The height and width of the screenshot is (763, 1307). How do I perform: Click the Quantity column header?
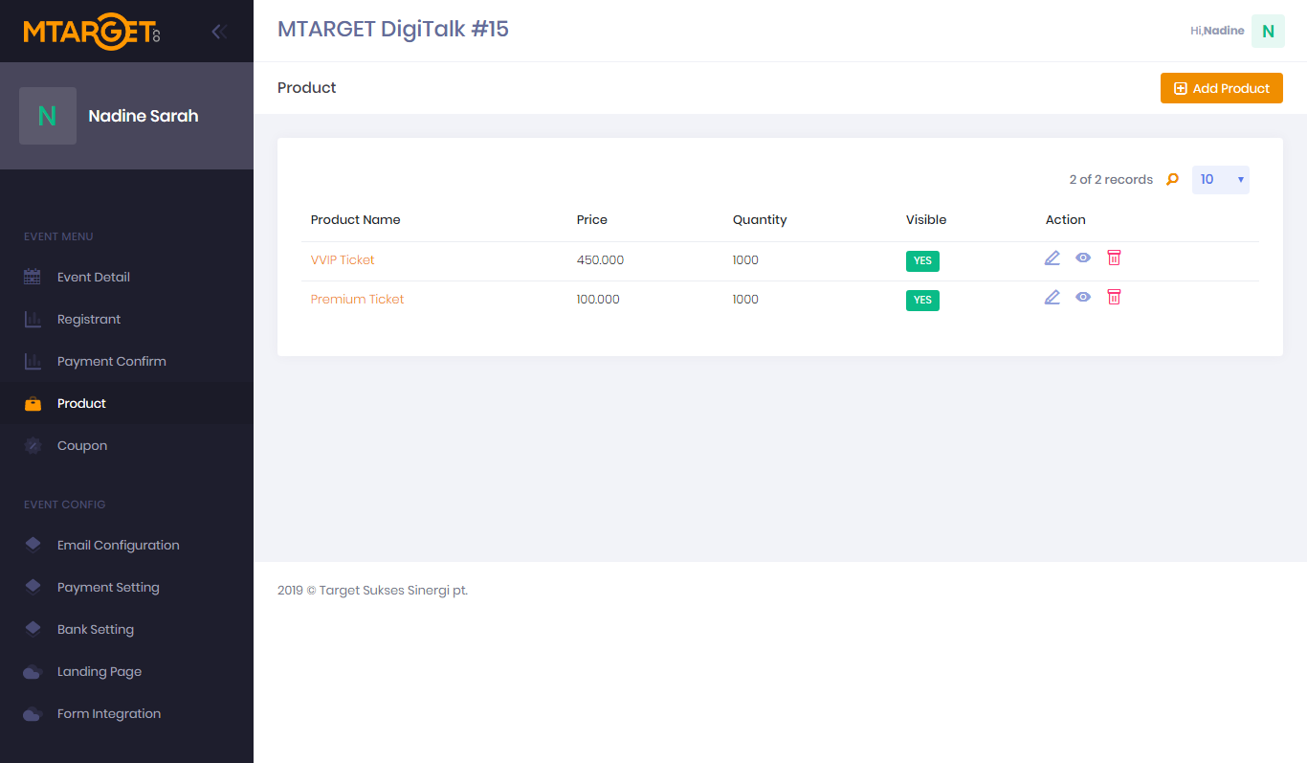(x=760, y=219)
